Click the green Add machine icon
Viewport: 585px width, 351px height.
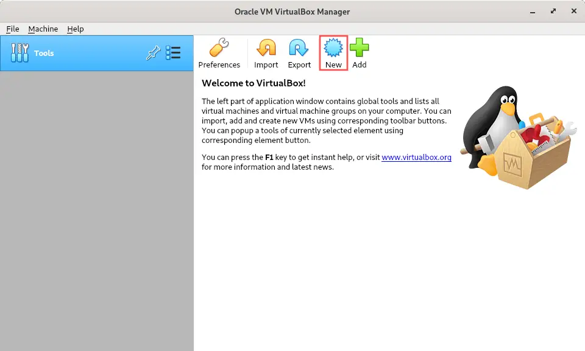tap(360, 54)
